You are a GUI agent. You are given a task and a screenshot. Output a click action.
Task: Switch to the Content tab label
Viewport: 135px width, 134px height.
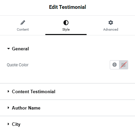[x=23, y=30]
